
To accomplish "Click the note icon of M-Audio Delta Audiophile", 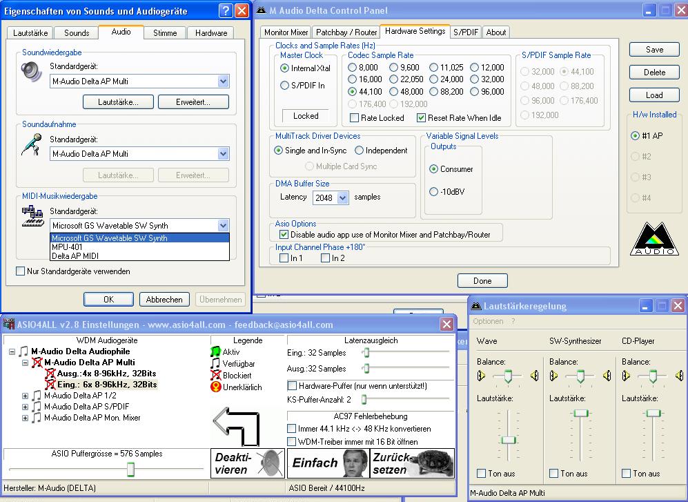I will click(x=23, y=351).
